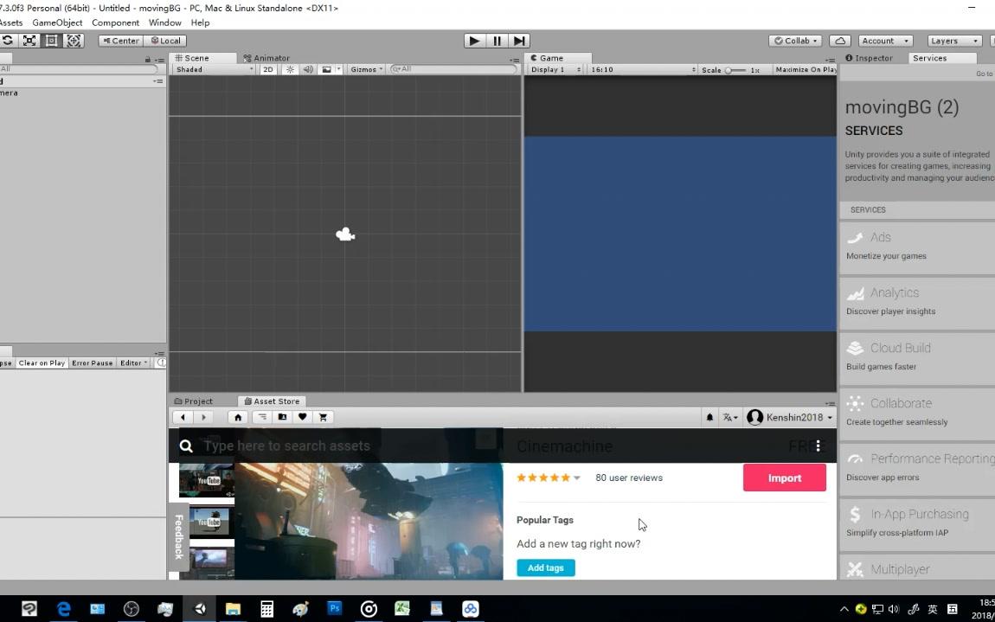Toggle 2D mode in the Scene view
The image size is (995, 622).
pos(268,69)
